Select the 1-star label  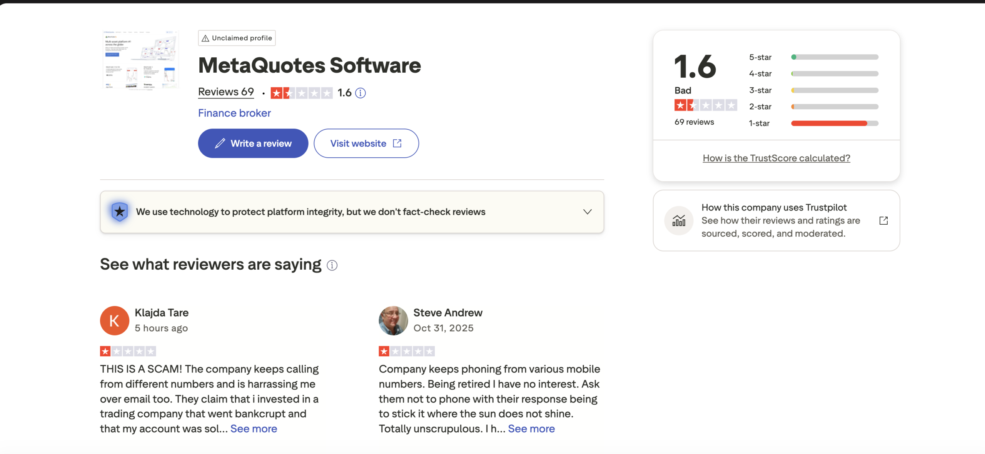click(x=759, y=123)
